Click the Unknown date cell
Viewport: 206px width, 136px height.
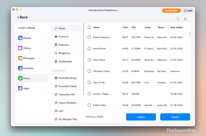[x=175, y=71]
